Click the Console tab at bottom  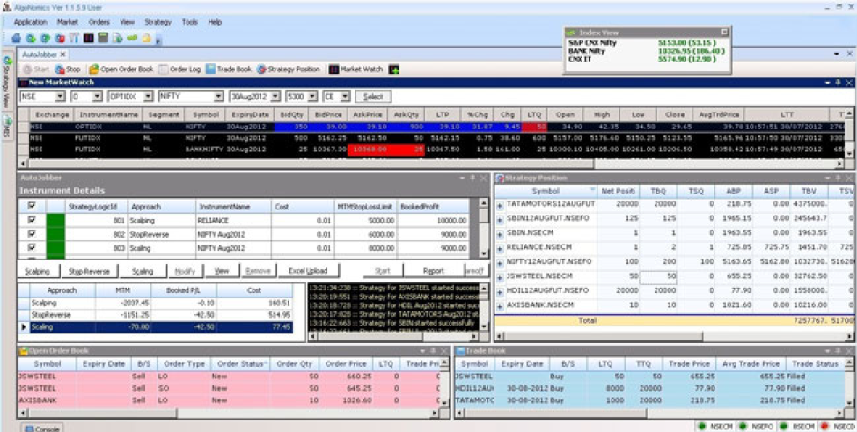coord(42,428)
